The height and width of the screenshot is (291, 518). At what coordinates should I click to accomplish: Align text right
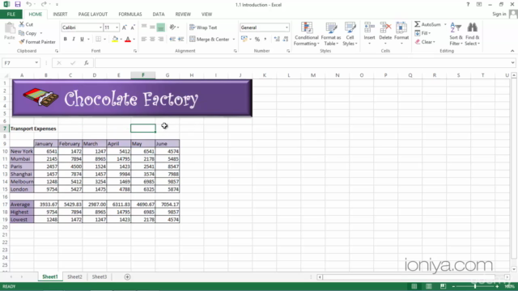point(160,40)
